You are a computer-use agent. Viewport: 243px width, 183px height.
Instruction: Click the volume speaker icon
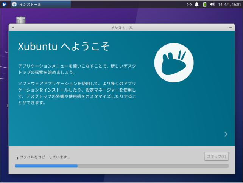coord(212,4)
